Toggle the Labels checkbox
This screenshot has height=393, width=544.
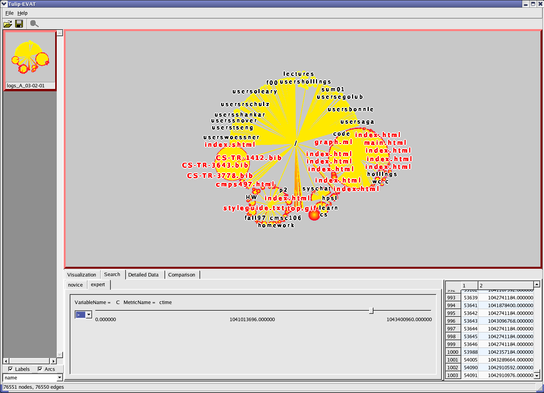click(x=10, y=369)
